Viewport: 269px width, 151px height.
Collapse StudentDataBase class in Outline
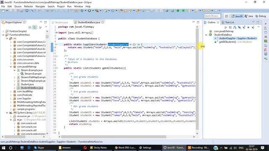coord(206,35)
